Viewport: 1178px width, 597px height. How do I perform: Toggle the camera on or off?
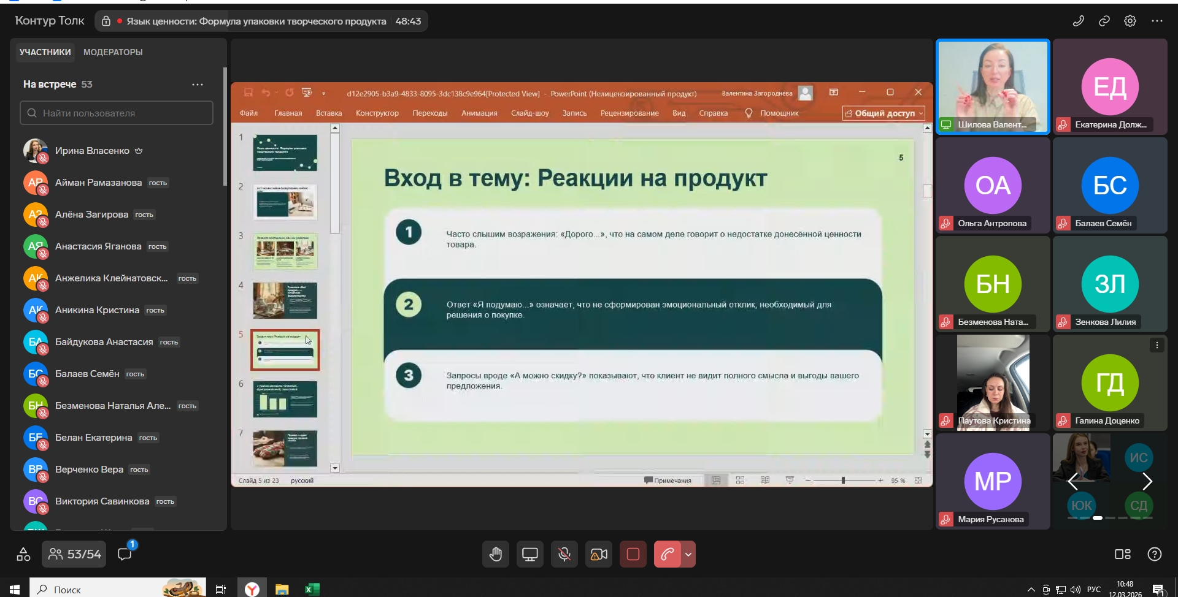click(599, 555)
